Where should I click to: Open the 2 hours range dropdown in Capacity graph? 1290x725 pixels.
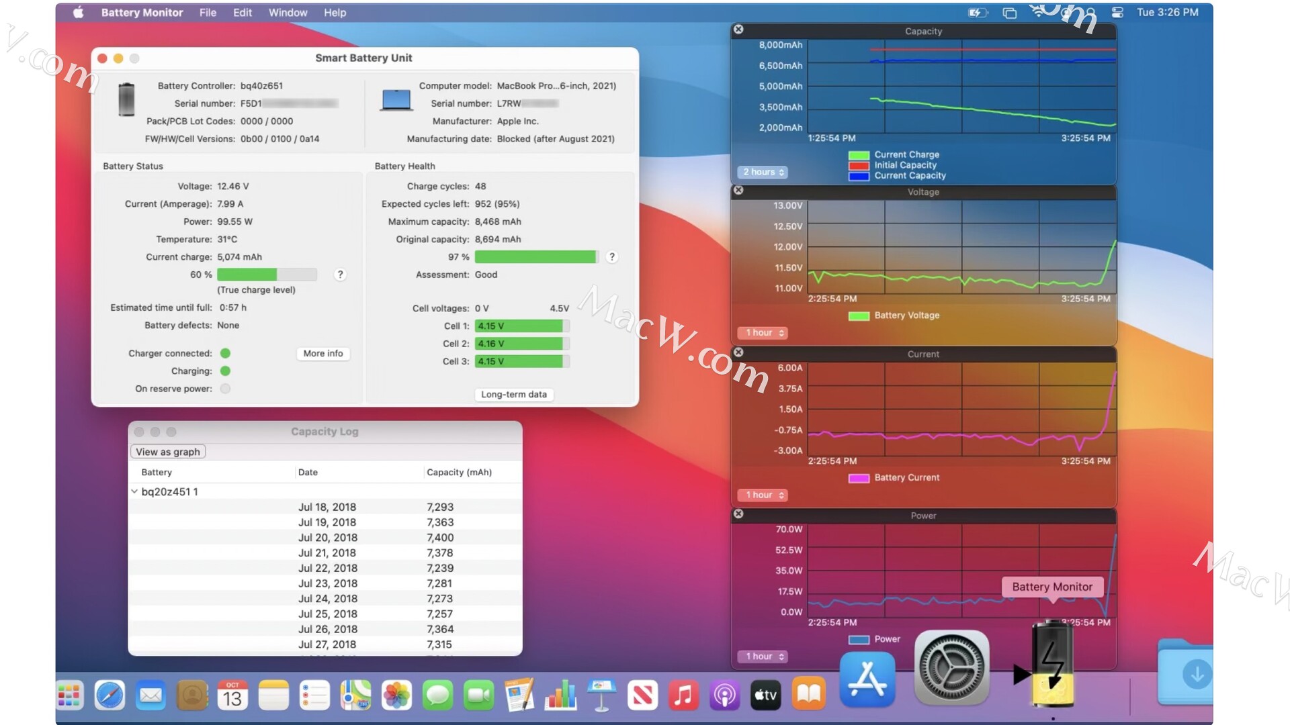tap(763, 173)
